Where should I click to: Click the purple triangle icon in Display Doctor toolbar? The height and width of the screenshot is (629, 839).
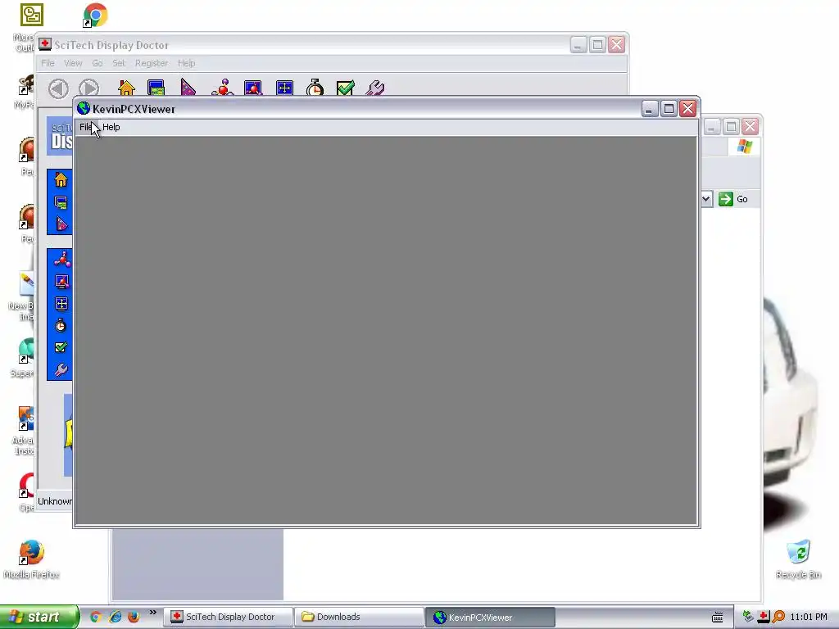(188, 88)
